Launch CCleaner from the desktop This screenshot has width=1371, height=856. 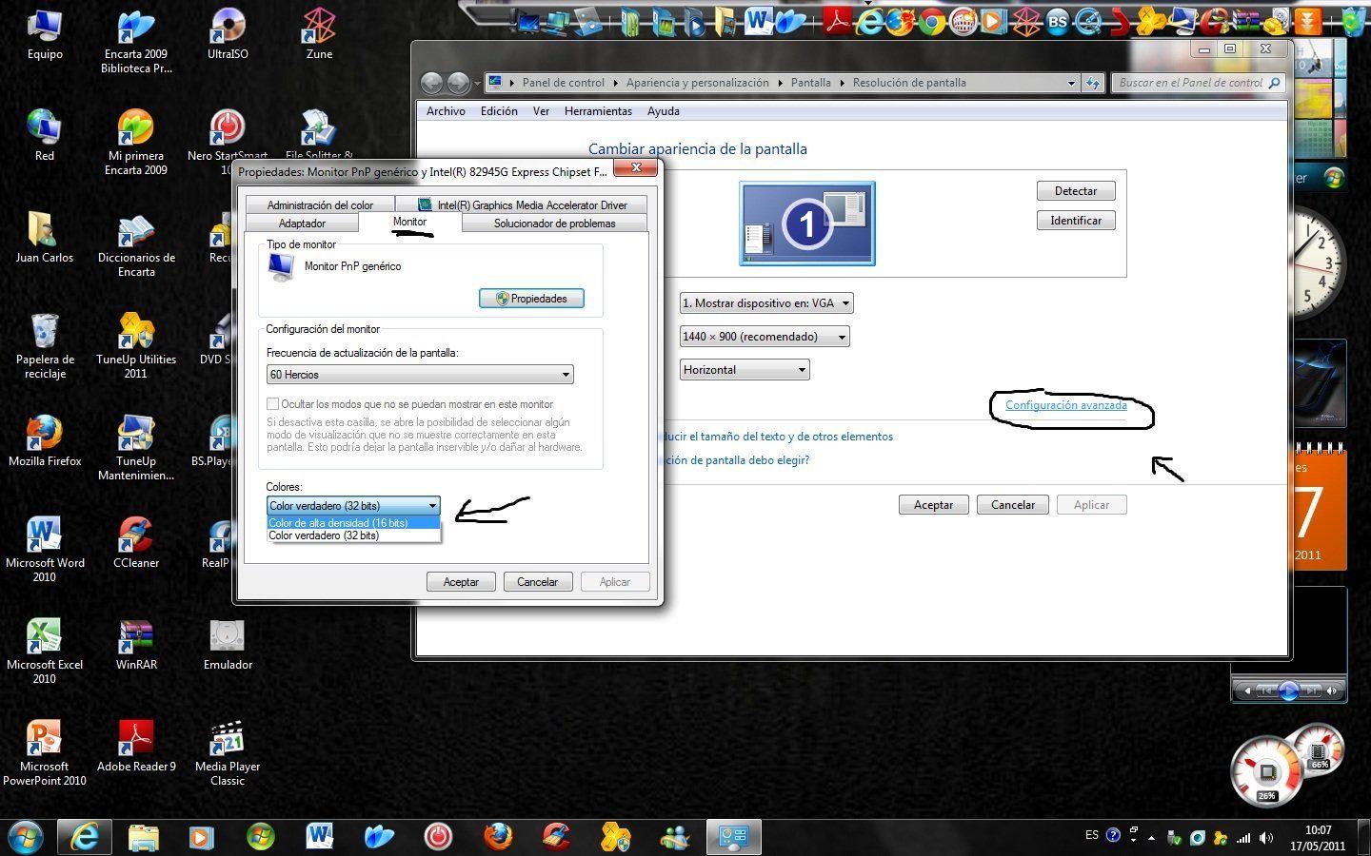pos(135,536)
